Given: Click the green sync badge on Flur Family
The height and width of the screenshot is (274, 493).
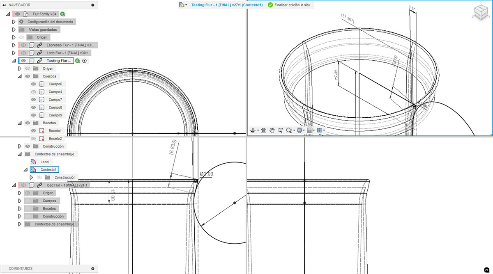Looking at the screenshot, I should tap(62, 14).
